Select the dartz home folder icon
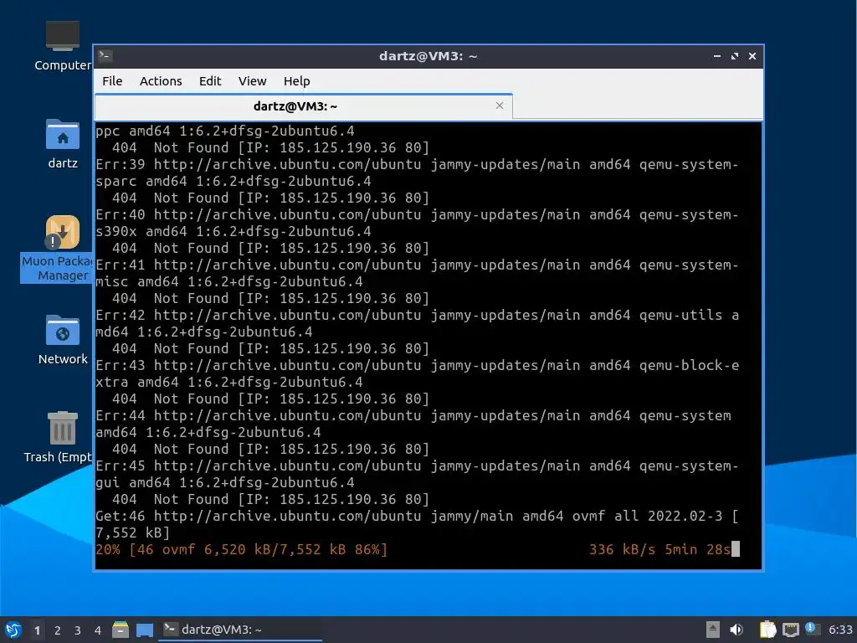Viewport: 857px width, 643px height. (x=62, y=144)
